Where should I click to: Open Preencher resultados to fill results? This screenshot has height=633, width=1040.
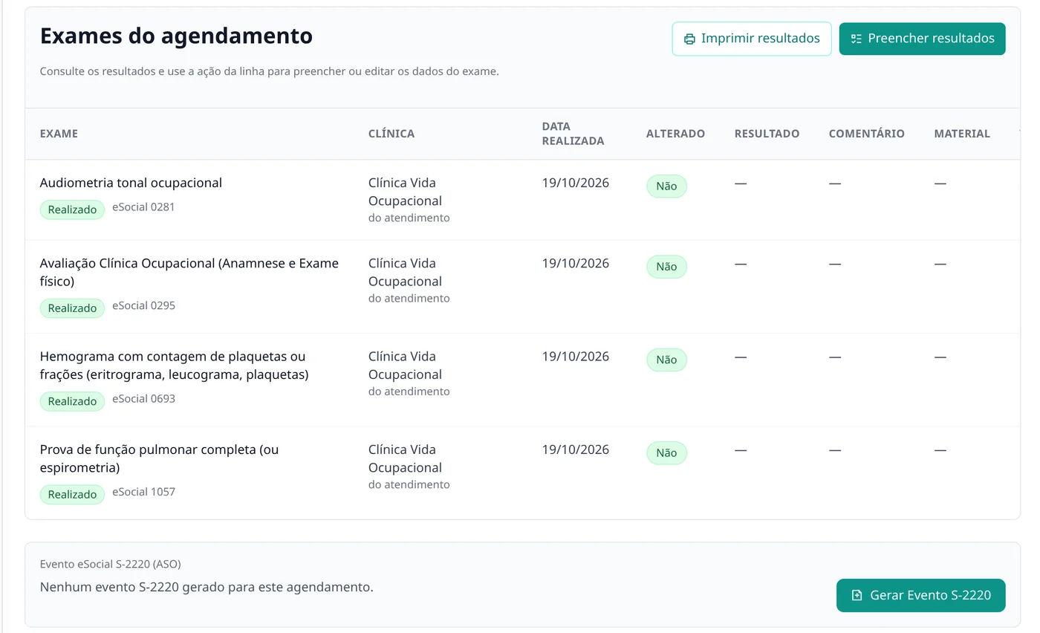922,39
